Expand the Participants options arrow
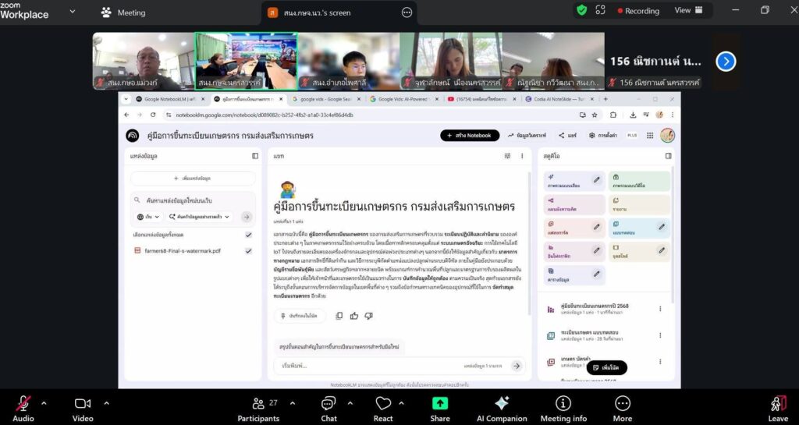This screenshot has width=799, height=425. click(291, 403)
